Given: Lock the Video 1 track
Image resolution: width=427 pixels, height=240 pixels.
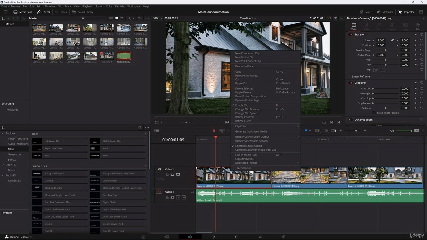Looking at the screenshot, I should click(167, 174).
